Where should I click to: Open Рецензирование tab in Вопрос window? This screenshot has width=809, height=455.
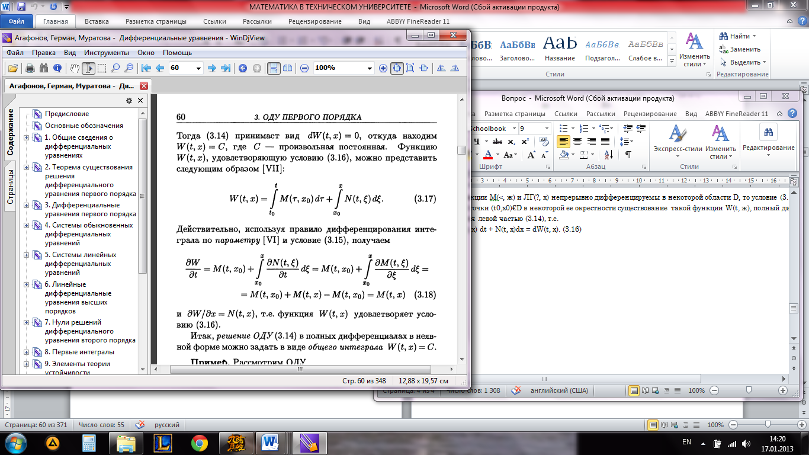pyautogui.click(x=649, y=114)
